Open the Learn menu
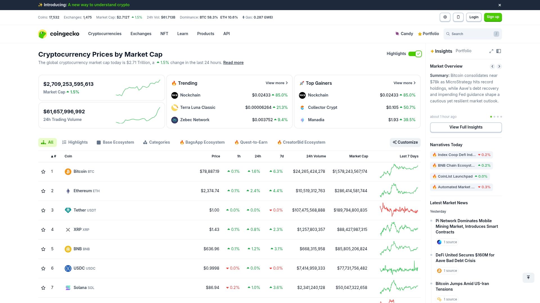This screenshot has width=540, height=303. pyautogui.click(x=183, y=34)
